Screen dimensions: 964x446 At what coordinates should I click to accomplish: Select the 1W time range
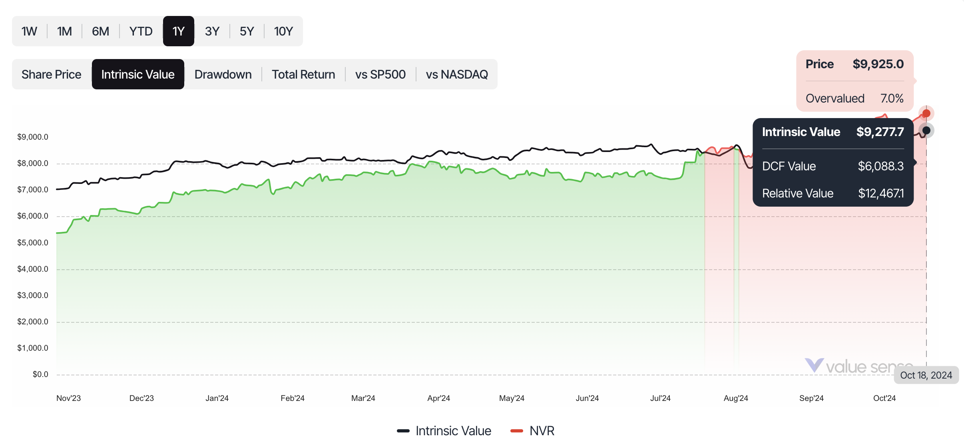click(29, 31)
